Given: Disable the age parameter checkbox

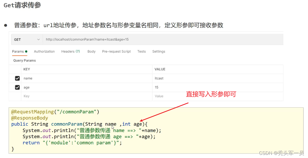Looking at the screenshot, I should [x=17, y=87].
